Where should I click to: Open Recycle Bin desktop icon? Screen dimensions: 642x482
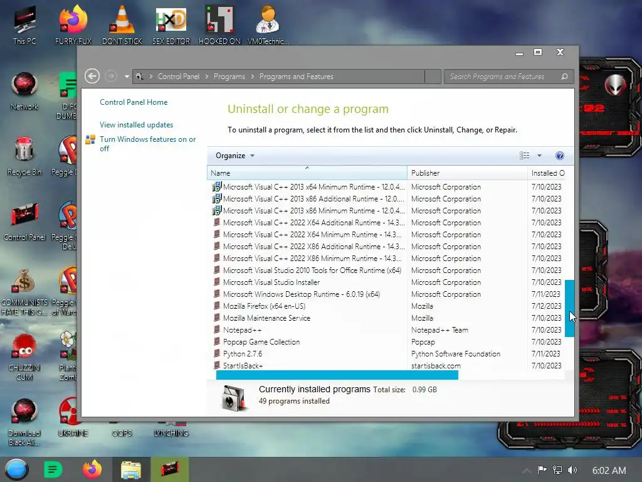pyautogui.click(x=24, y=156)
